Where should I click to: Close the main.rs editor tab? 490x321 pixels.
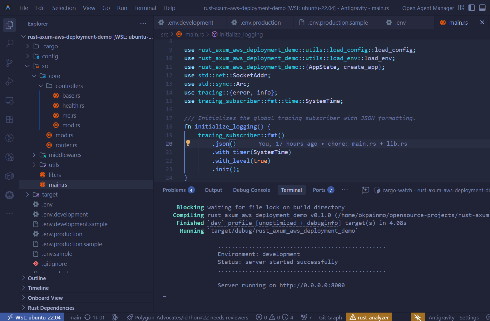point(482,22)
